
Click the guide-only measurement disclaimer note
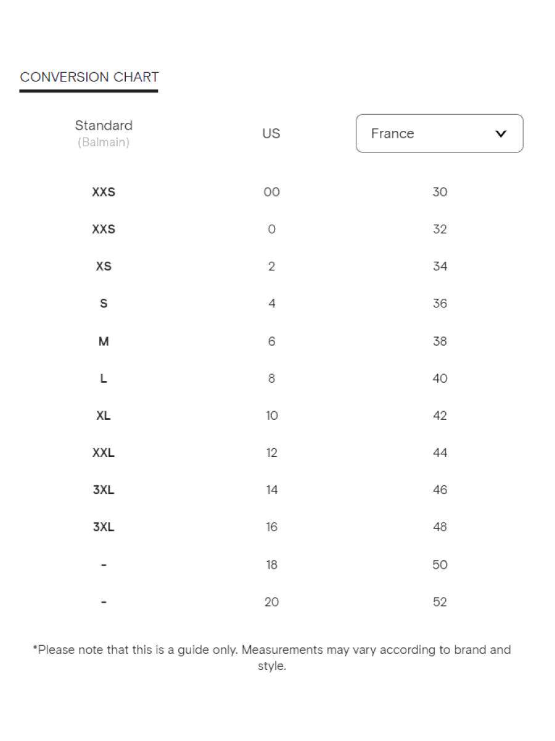click(x=271, y=658)
